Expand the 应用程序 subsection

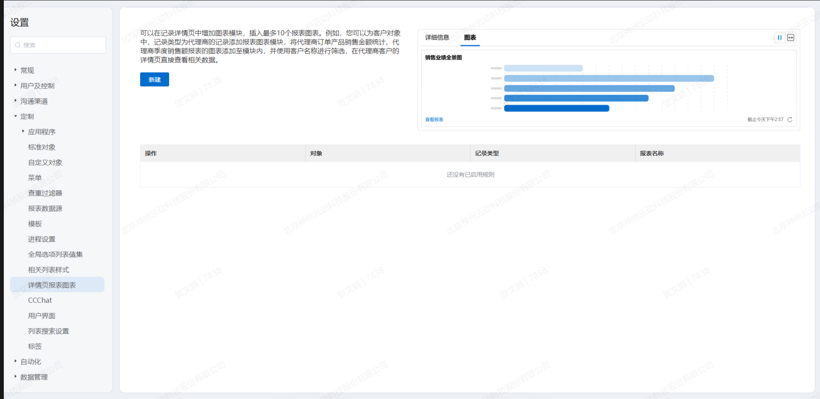[x=23, y=132]
